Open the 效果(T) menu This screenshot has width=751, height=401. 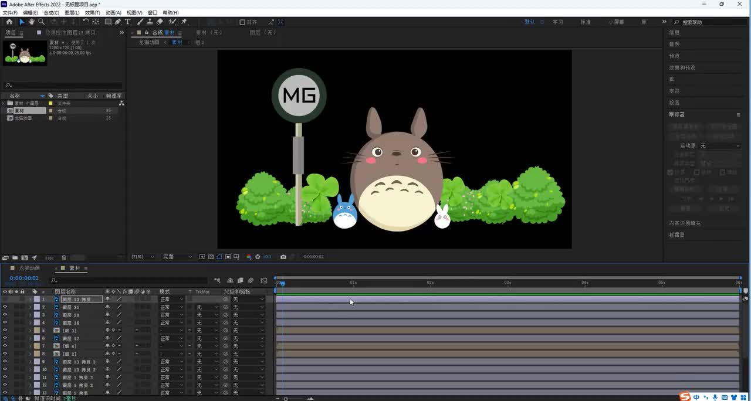(92, 12)
